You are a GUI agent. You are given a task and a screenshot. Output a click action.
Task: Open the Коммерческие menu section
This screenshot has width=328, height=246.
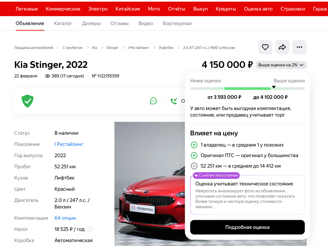click(63, 9)
